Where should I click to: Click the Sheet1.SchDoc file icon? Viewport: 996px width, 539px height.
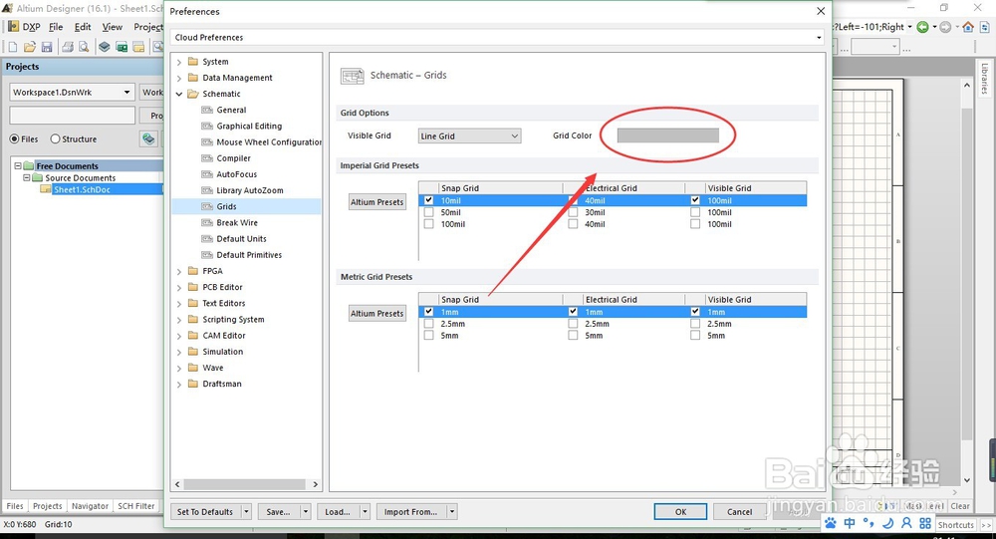pos(45,189)
